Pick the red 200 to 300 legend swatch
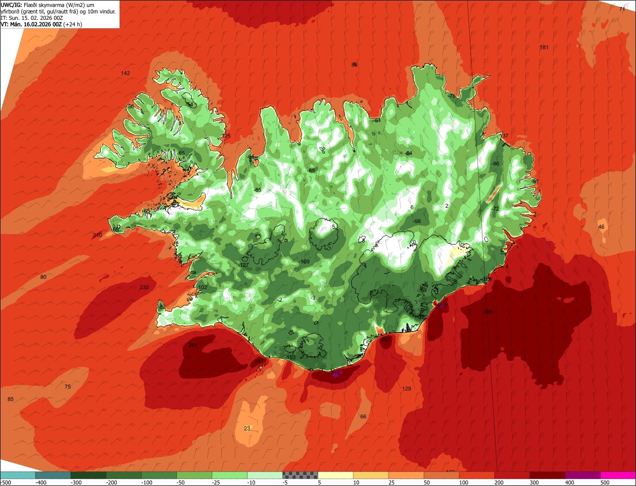 tap(512, 475)
